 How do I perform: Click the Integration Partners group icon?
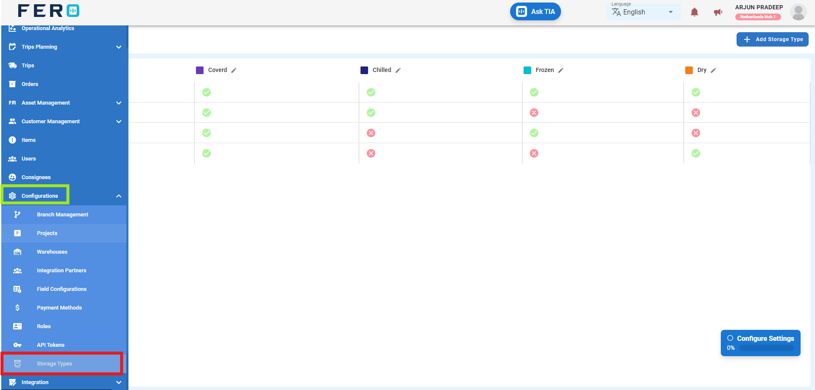(17, 270)
